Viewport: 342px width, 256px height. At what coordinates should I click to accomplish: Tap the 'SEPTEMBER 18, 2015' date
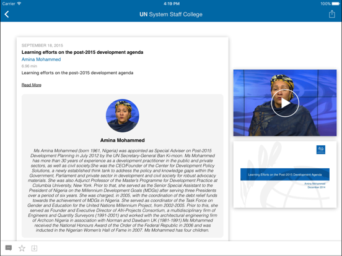pyautogui.click(x=42, y=46)
